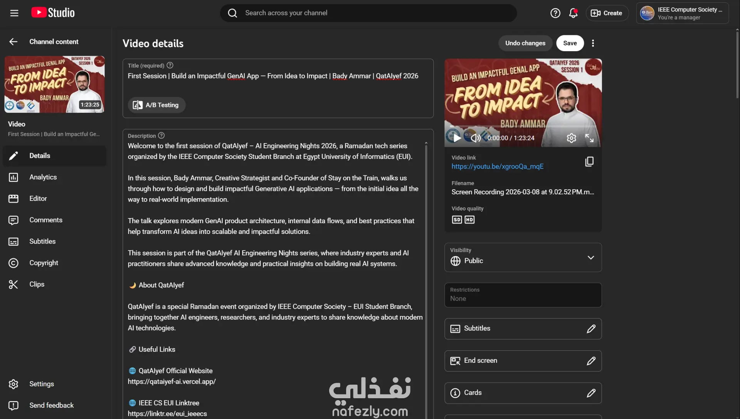The height and width of the screenshot is (419, 740).
Task: Click the Create button
Action: pyautogui.click(x=607, y=13)
